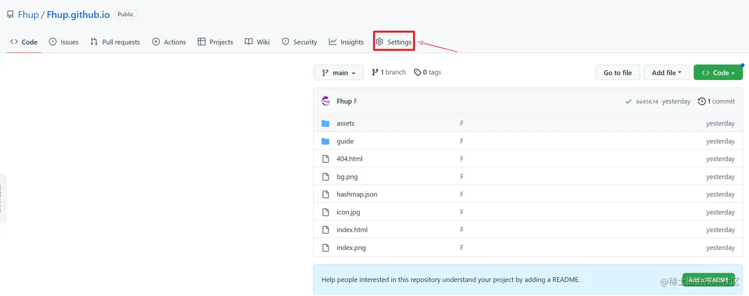The width and height of the screenshot is (749, 296).
Task: Click the assets folder icon
Action: point(325,123)
